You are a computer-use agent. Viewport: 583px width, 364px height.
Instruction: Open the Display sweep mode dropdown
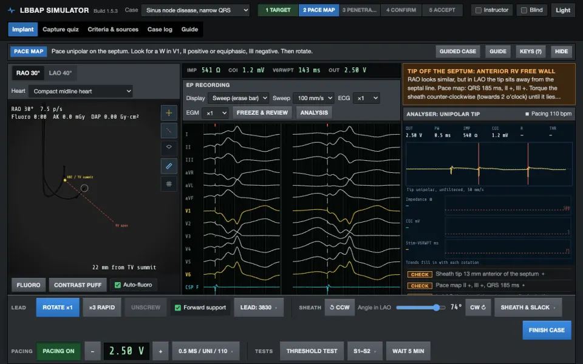tap(238, 98)
